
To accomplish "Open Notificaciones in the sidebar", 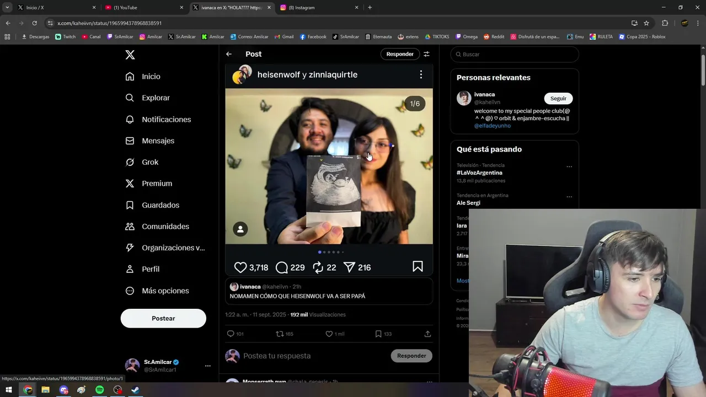I will pyautogui.click(x=158, y=119).
